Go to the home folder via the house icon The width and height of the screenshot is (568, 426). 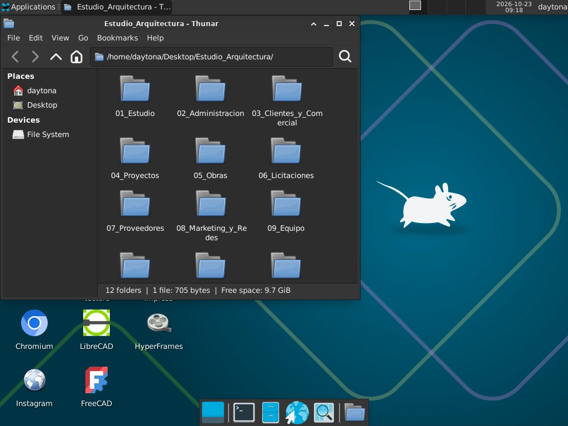click(77, 57)
